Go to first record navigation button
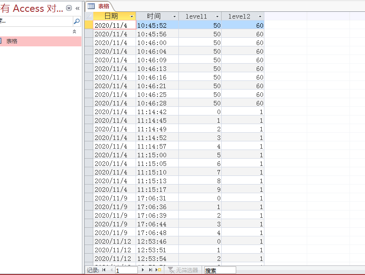 pyautogui.click(x=104, y=270)
